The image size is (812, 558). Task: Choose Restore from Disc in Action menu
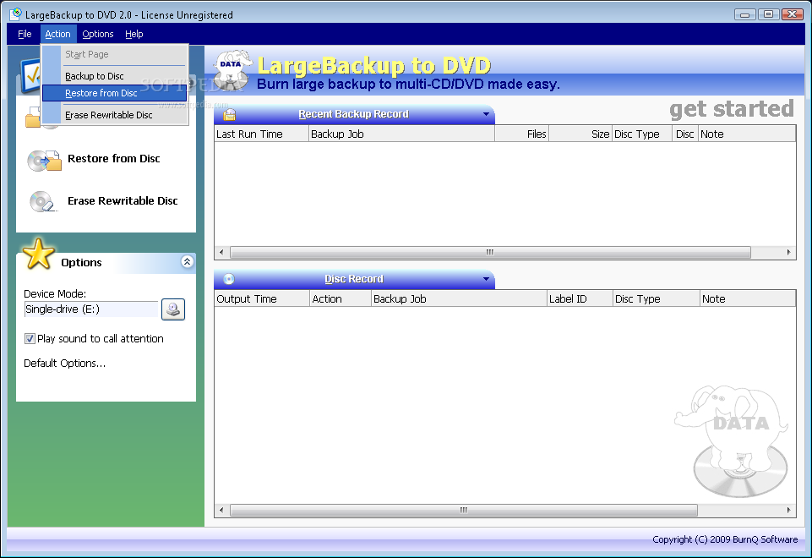(114, 93)
